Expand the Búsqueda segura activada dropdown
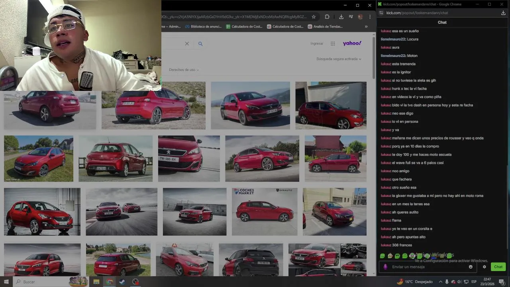The width and height of the screenshot is (510, 287). coord(339,59)
